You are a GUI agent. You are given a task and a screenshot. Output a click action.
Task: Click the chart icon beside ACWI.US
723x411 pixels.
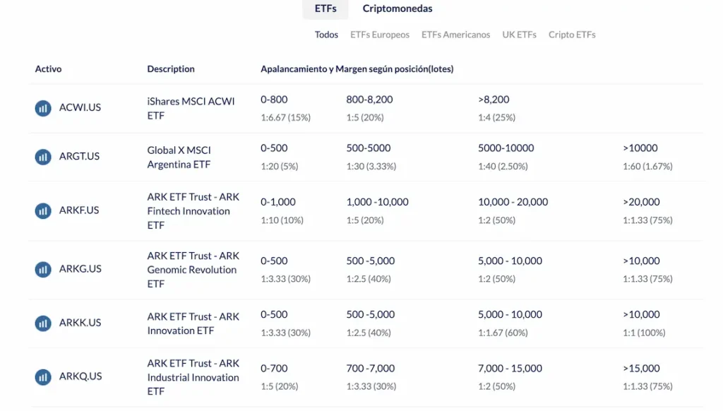coord(43,107)
